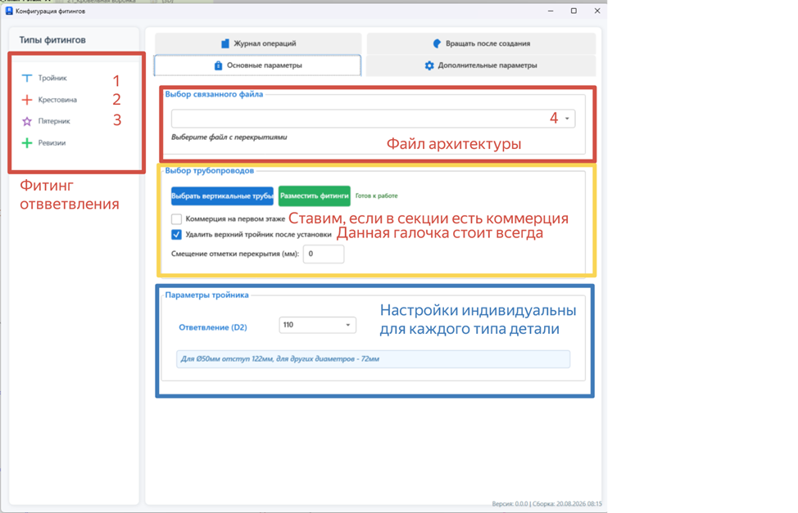Maximize the Конфигурация фитингов window

[x=574, y=11]
